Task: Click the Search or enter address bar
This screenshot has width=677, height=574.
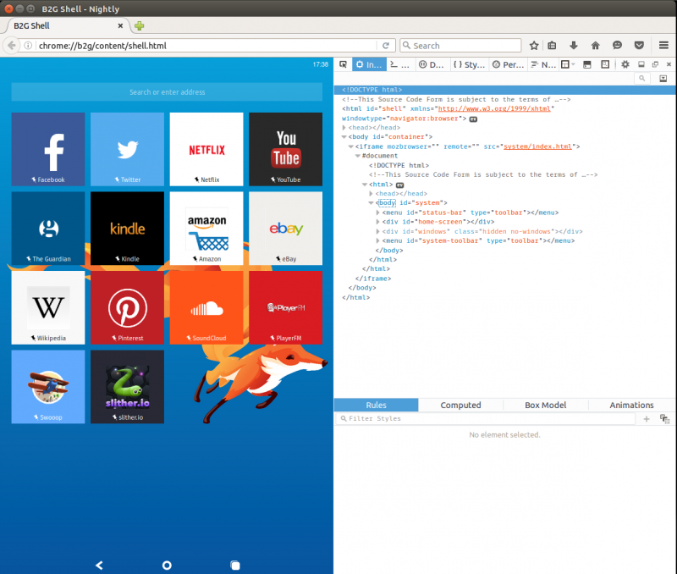Action: pos(167,92)
